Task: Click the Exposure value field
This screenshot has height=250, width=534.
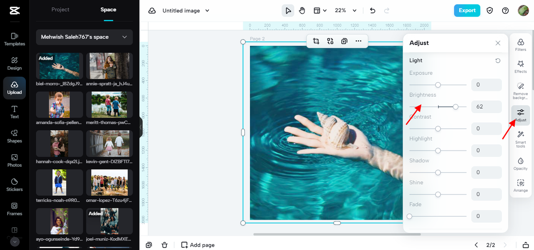Action: tap(486, 85)
